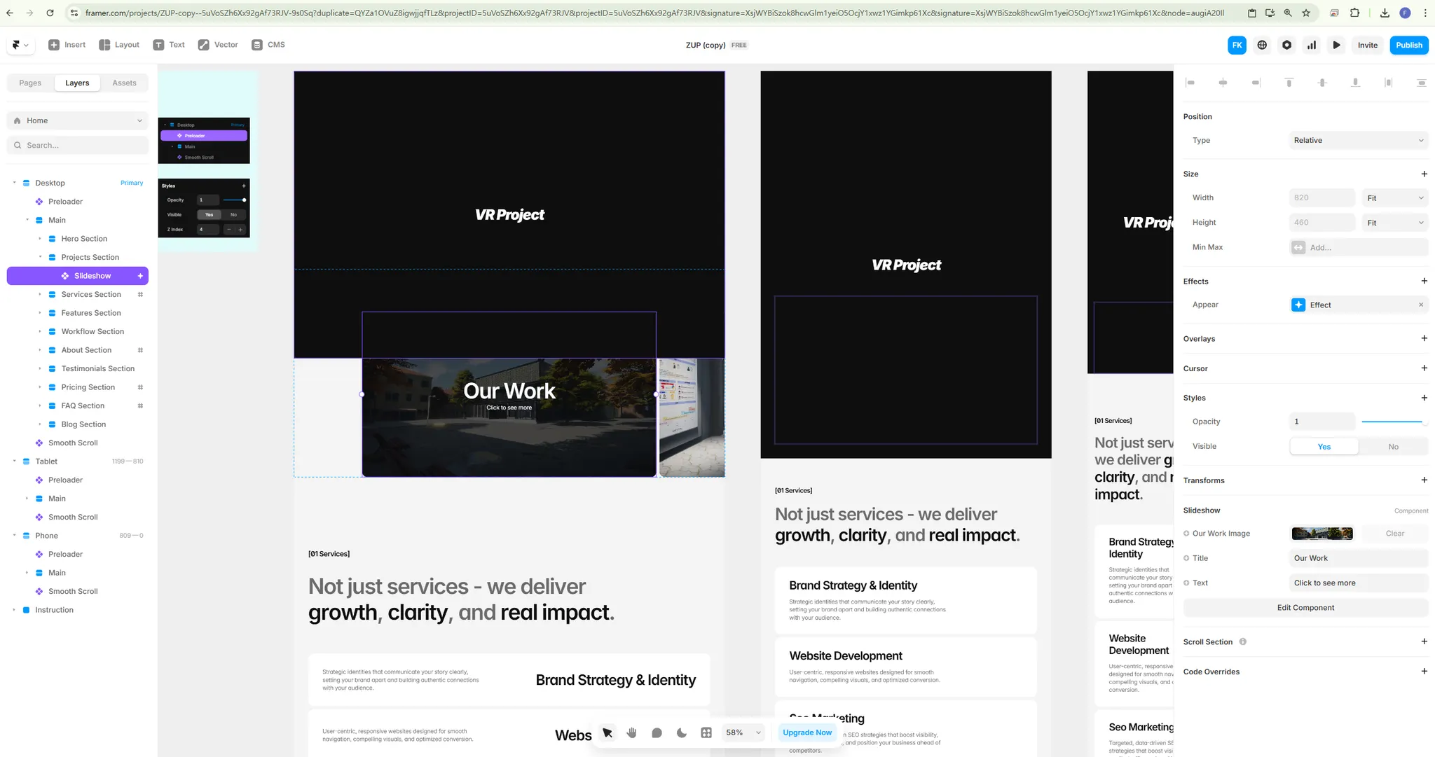
Task: Set Visible to No
Action: tap(1392, 447)
